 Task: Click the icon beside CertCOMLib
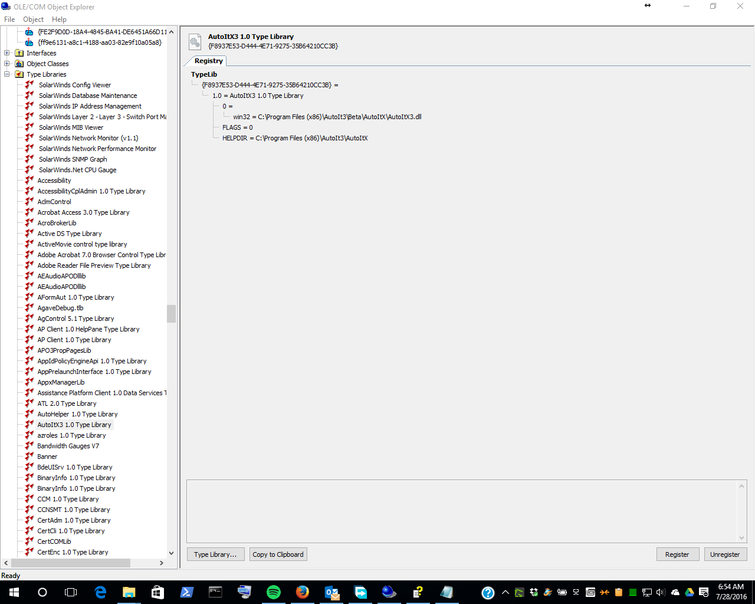click(x=29, y=541)
